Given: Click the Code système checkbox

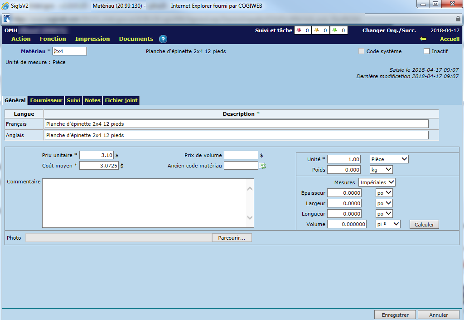Looking at the screenshot, I should pos(361,51).
